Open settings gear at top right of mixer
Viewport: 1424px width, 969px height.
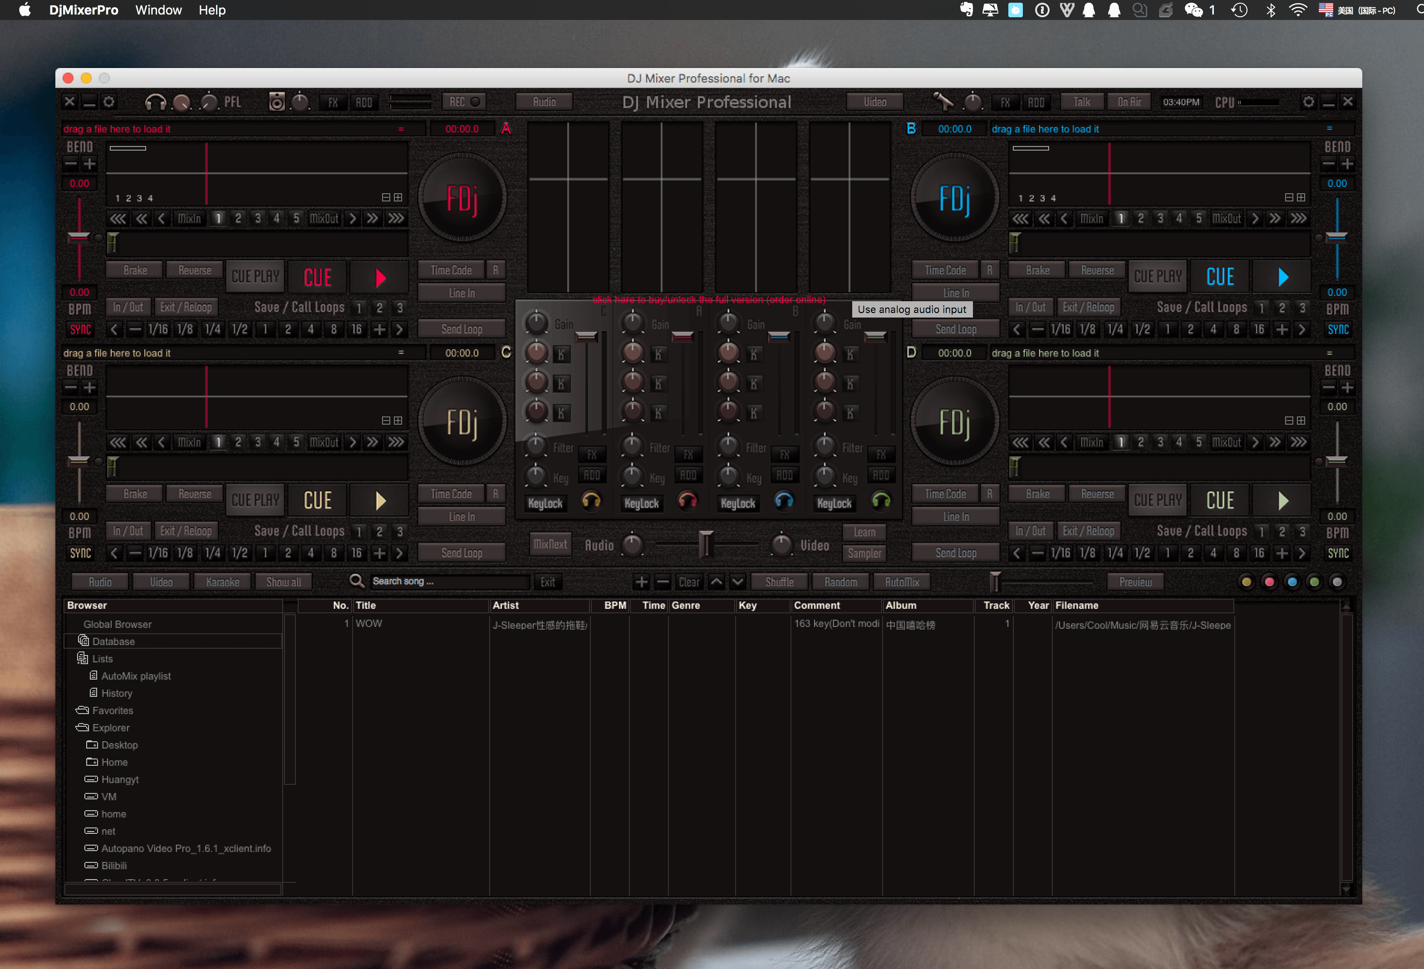click(1308, 102)
